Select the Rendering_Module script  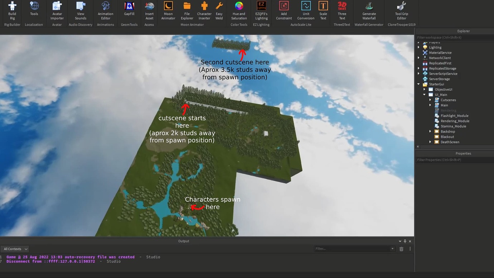point(454,121)
